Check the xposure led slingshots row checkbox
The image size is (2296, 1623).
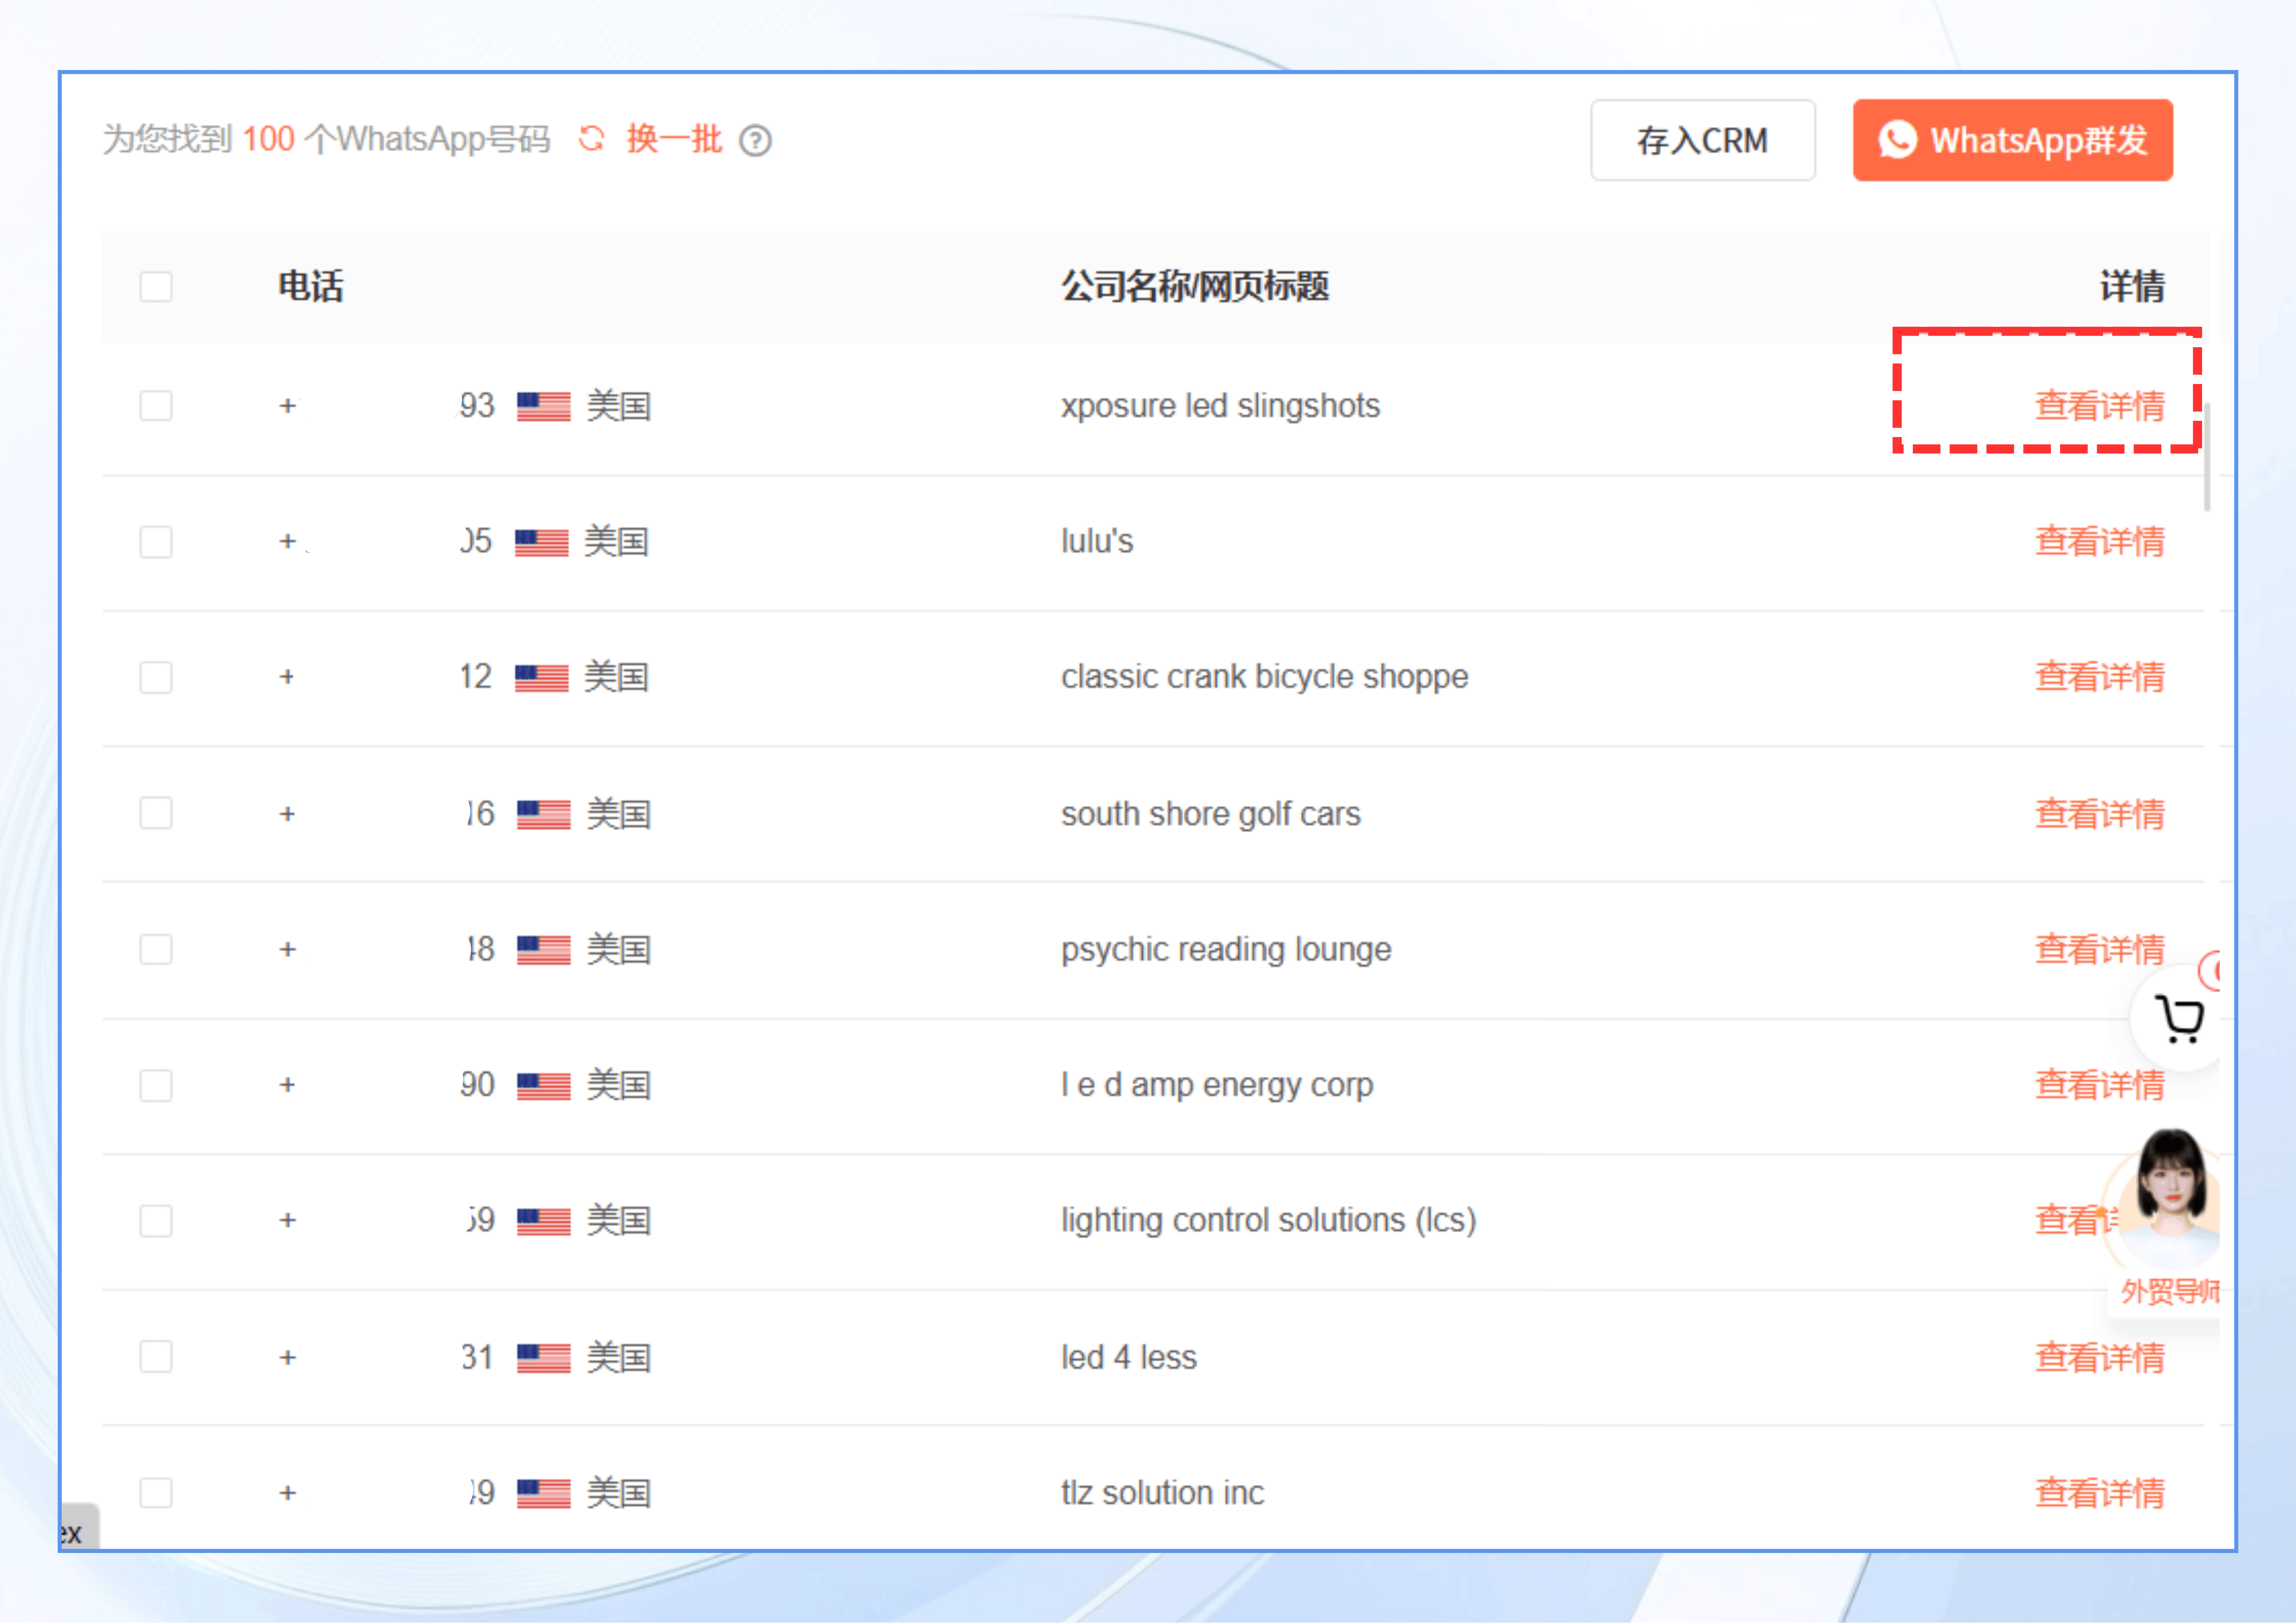pos(156,406)
